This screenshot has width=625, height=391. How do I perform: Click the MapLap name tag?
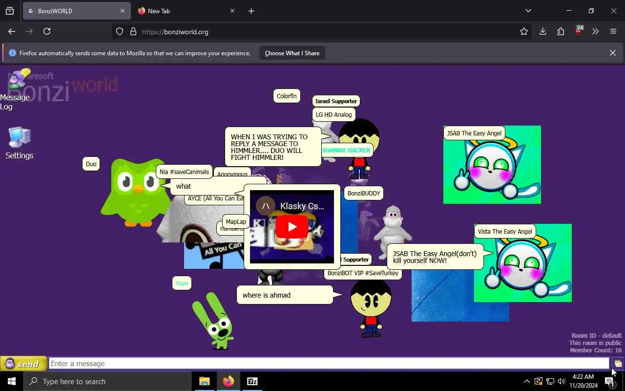pyautogui.click(x=236, y=222)
